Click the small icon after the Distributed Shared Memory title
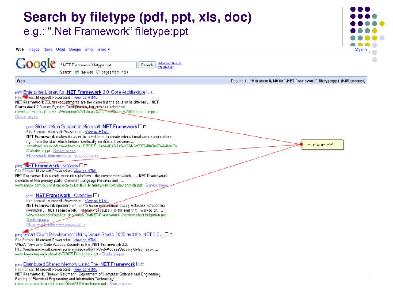The image size is (393, 295). (x=138, y=264)
